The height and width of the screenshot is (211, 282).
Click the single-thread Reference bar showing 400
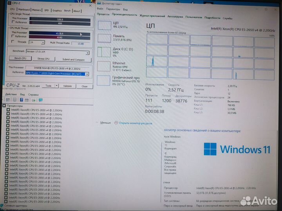coord(60,23)
